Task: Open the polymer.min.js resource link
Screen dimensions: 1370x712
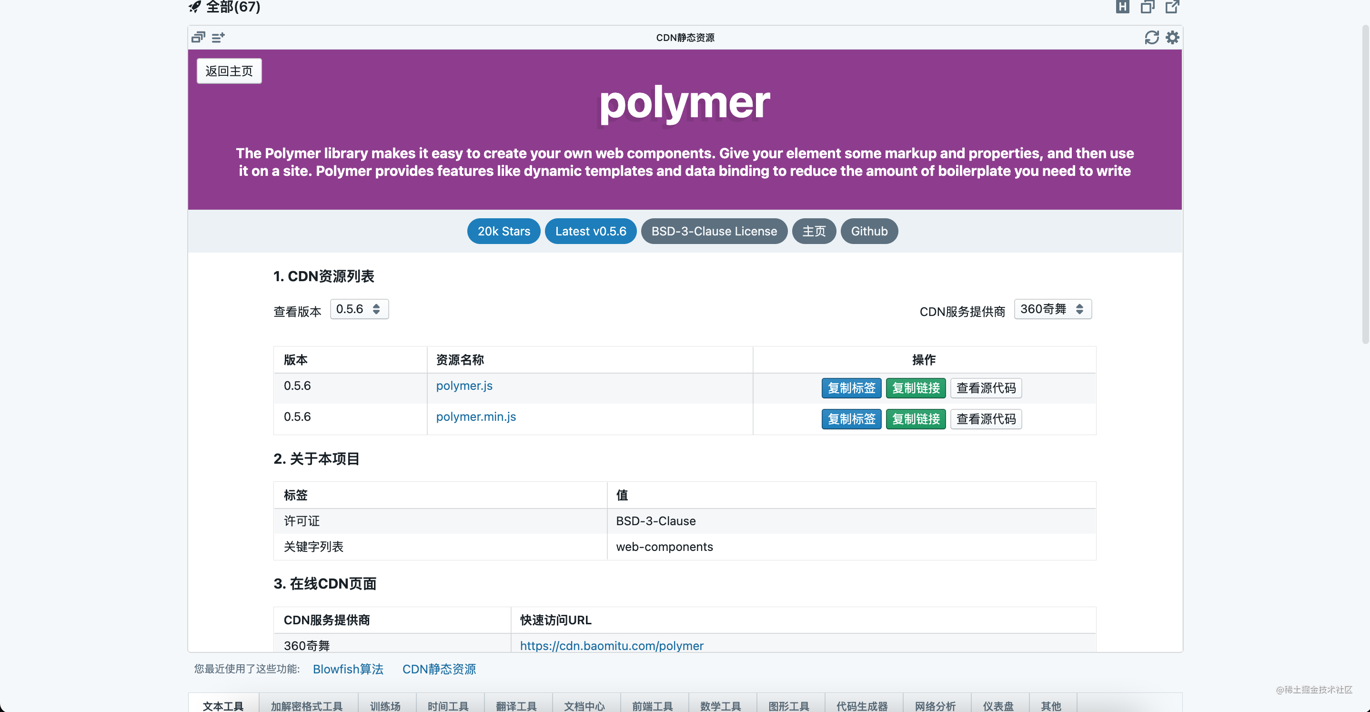Action: coord(475,417)
